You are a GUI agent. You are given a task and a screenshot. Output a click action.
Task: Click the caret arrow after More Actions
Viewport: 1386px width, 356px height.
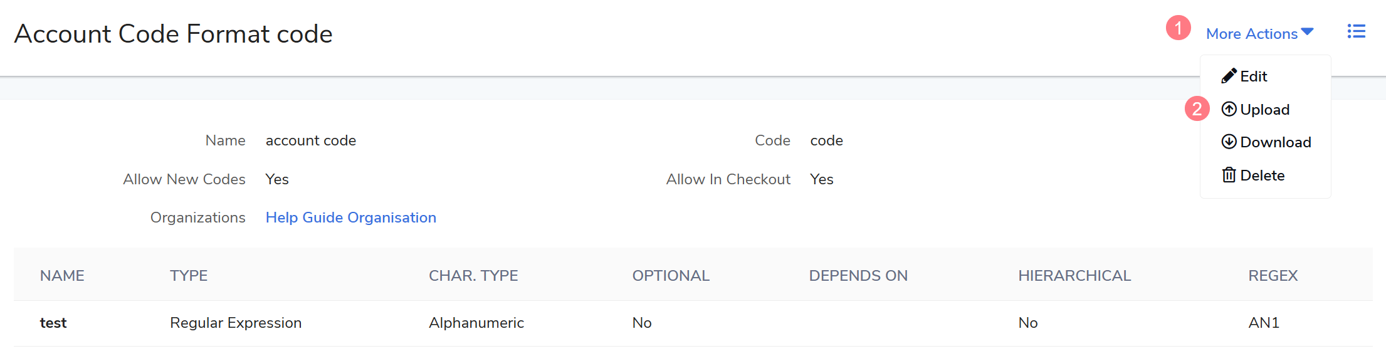pyautogui.click(x=1307, y=32)
